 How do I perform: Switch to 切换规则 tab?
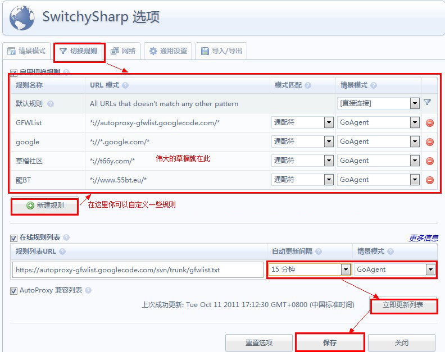tap(79, 51)
